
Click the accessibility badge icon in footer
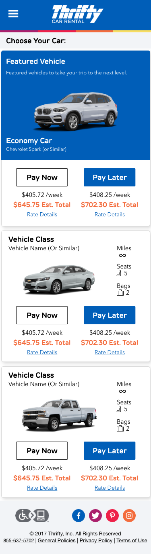32,516
